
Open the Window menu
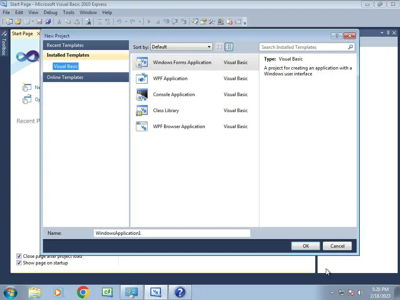pos(88,12)
